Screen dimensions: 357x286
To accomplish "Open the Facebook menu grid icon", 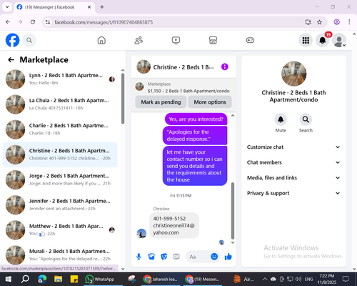I will coord(306,40).
